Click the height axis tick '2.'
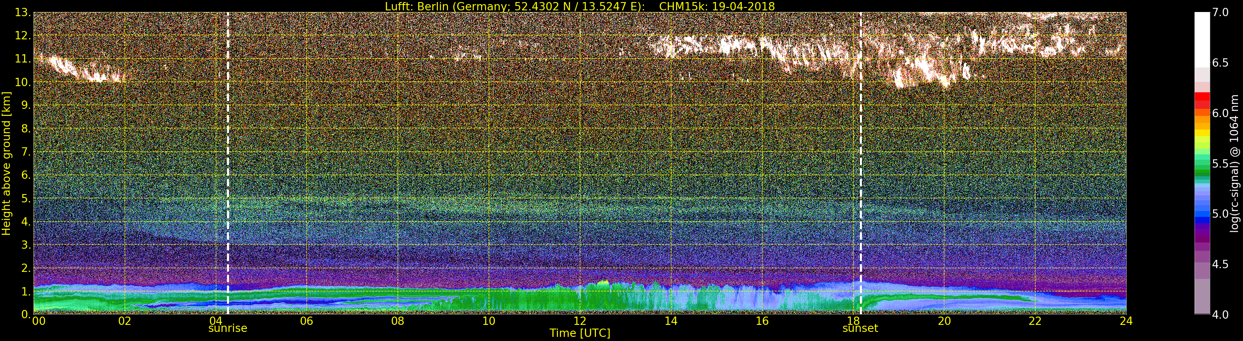 coord(26,268)
